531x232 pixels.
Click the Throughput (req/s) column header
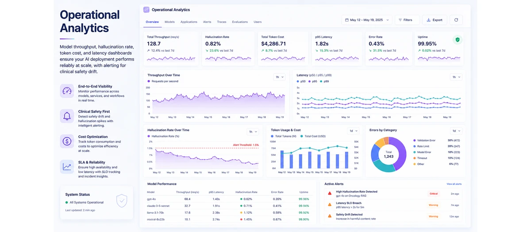click(187, 192)
